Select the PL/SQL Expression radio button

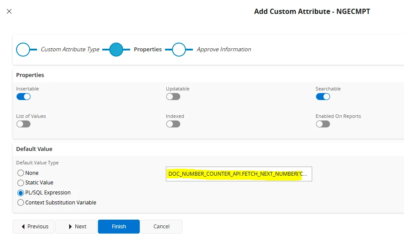click(20, 193)
